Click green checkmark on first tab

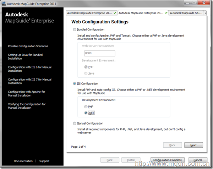[x=115, y=13]
